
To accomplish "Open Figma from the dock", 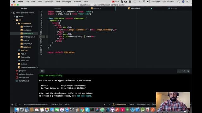I will [97, 110].
